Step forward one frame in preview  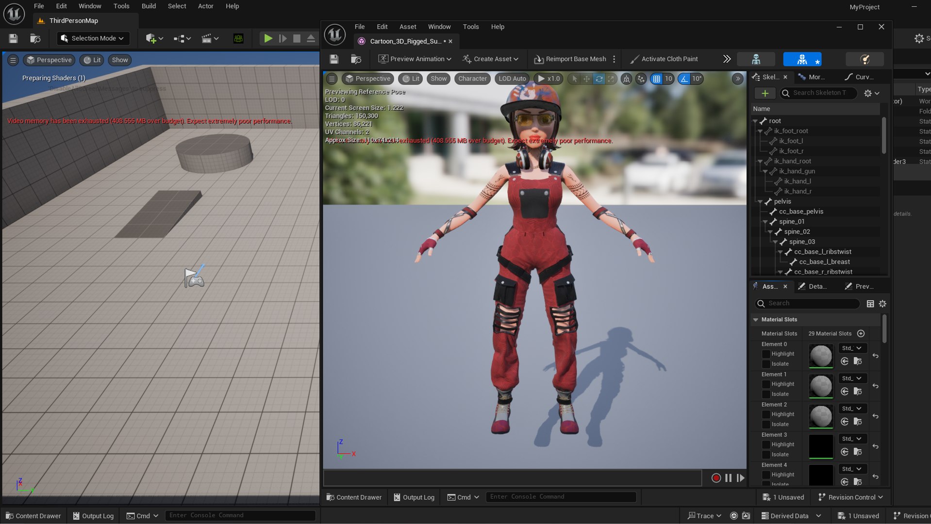tap(740, 478)
